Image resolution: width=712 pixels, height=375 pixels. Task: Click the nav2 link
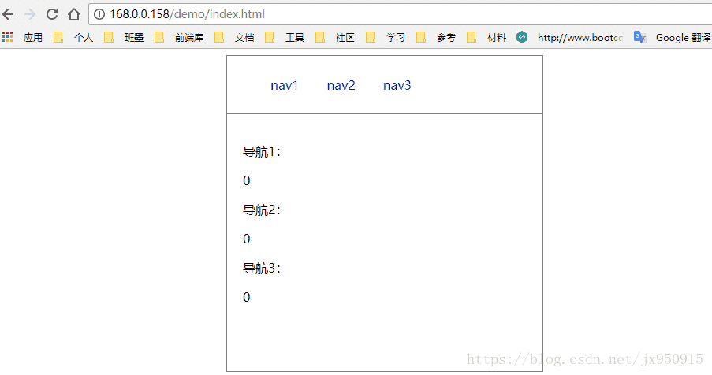coord(341,85)
